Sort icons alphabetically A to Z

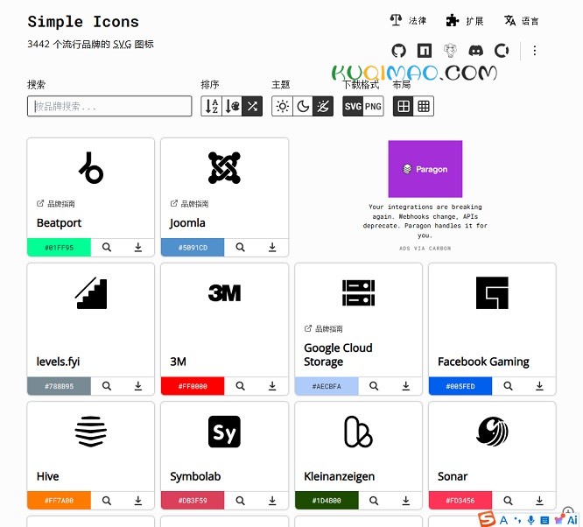click(x=212, y=107)
